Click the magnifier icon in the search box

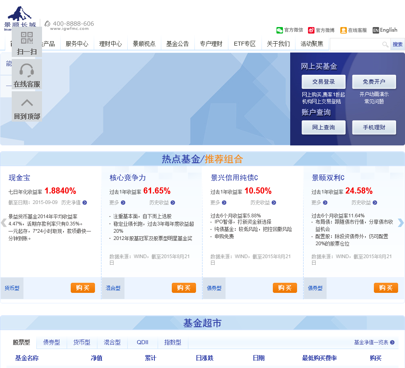(x=385, y=44)
